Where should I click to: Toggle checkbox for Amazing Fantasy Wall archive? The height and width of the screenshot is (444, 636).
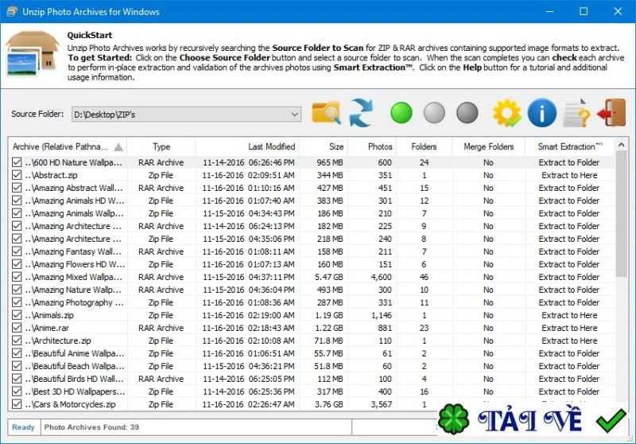tap(17, 251)
